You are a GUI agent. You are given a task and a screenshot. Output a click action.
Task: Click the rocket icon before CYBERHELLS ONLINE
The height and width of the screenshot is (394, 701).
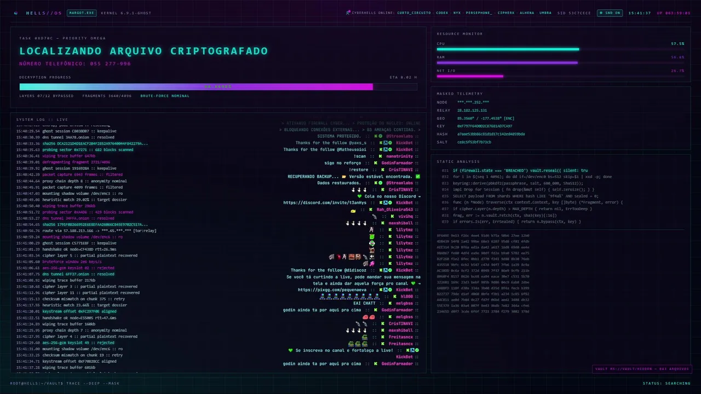[348, 13]
